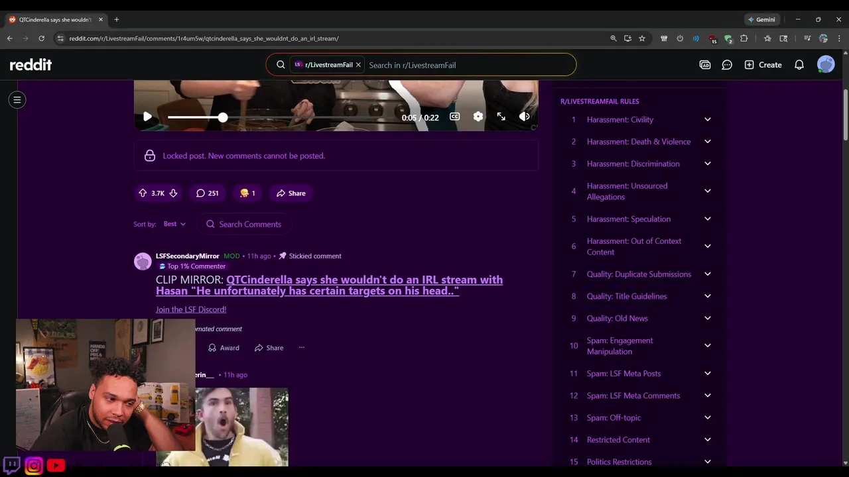This screenshot has width=849, height=477.
Task: Click the video progress slider handle
Action: pos(223,117)
